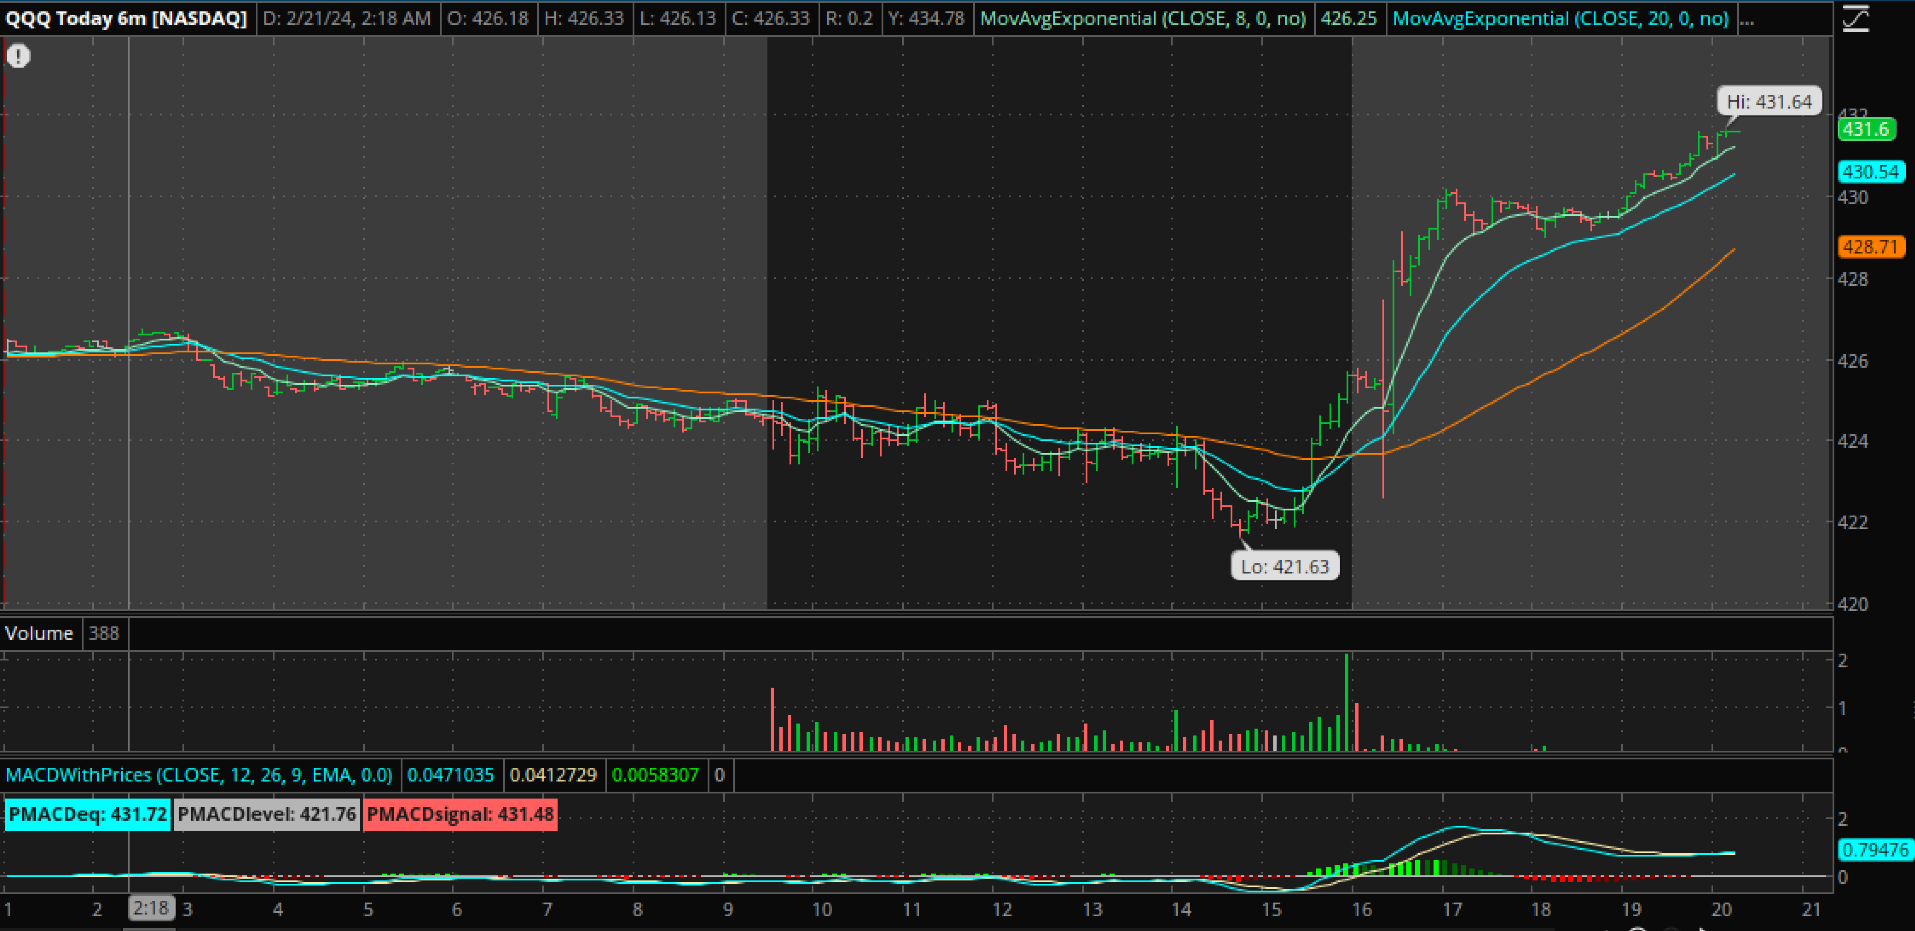Viewport: 1915px width, 931px height.
Task: Click the cyan PMACDeq 431.72 label
Action: pyautogui.click(x=88, y=814)
